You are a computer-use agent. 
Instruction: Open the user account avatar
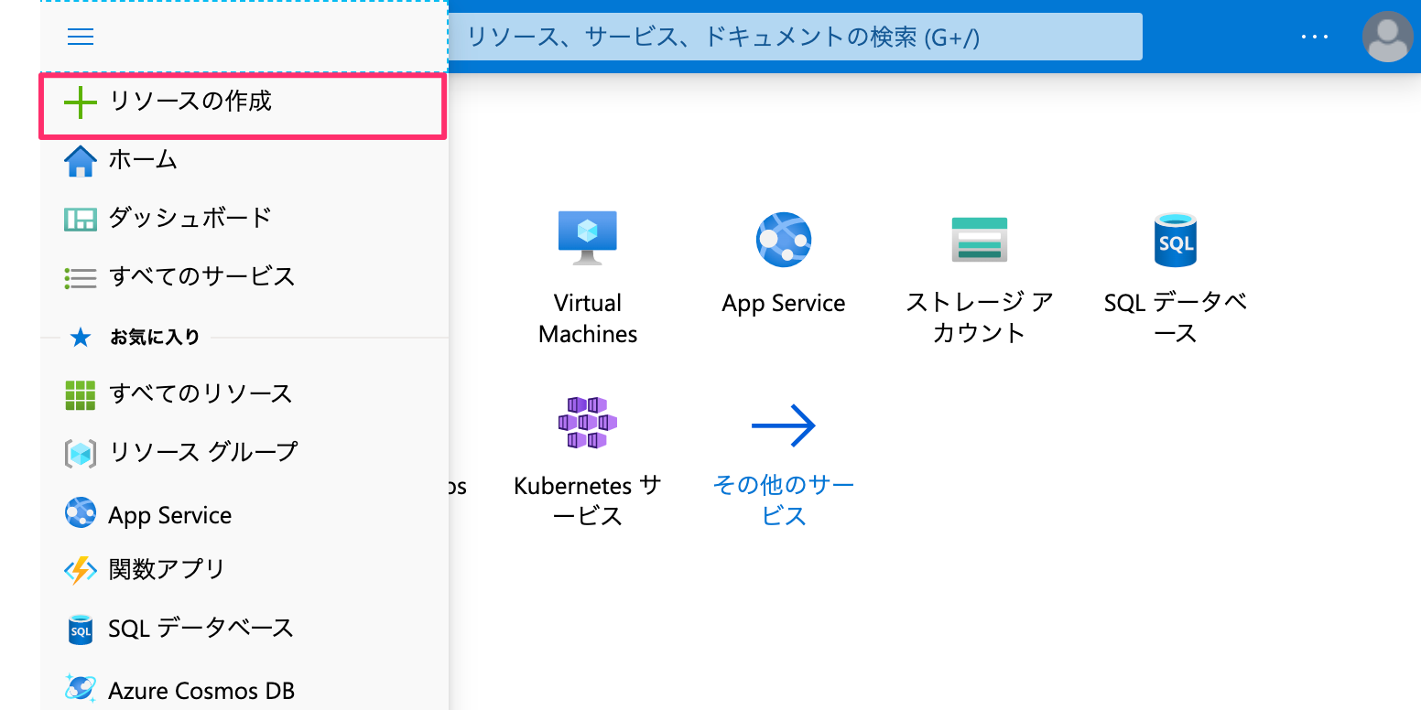pos(1388,37)
